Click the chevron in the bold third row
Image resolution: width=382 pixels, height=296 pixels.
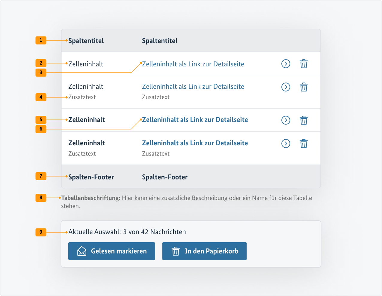286,120
